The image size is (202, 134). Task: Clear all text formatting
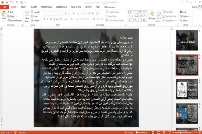tap(73, 13)
